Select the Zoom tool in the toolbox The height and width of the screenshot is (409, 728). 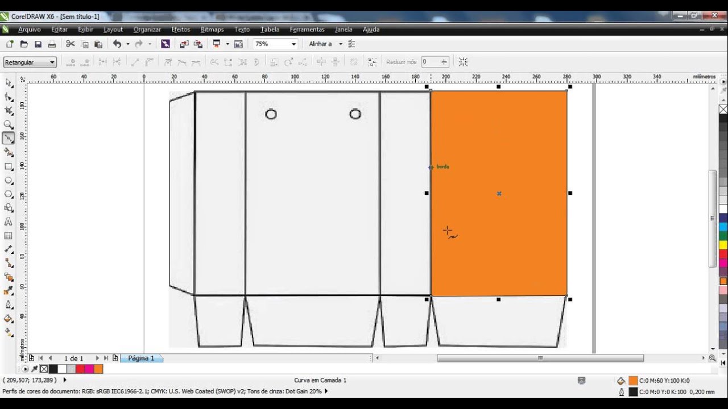(x=9, y=124)
